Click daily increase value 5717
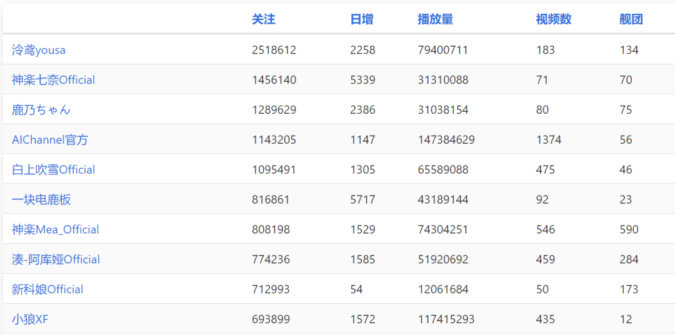Viewport: 675px width, 335px height. pyautogui.click(x=363, y=200)
